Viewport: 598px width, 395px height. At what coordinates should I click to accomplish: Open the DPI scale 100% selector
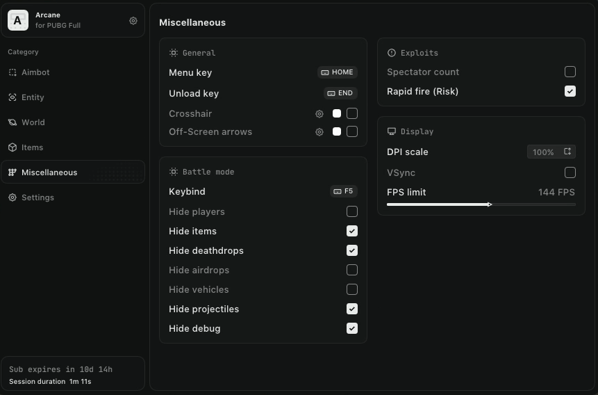(544, 152)
